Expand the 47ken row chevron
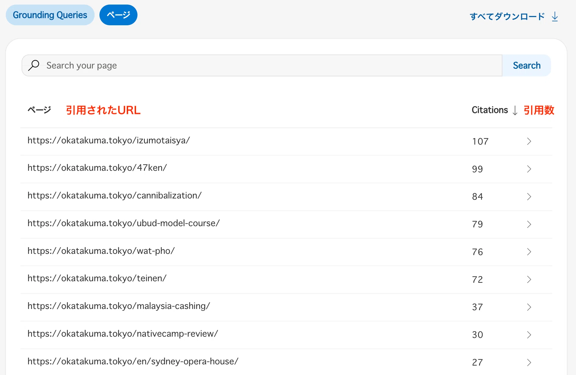The image size is (576, 375). (x=529, y=169)
